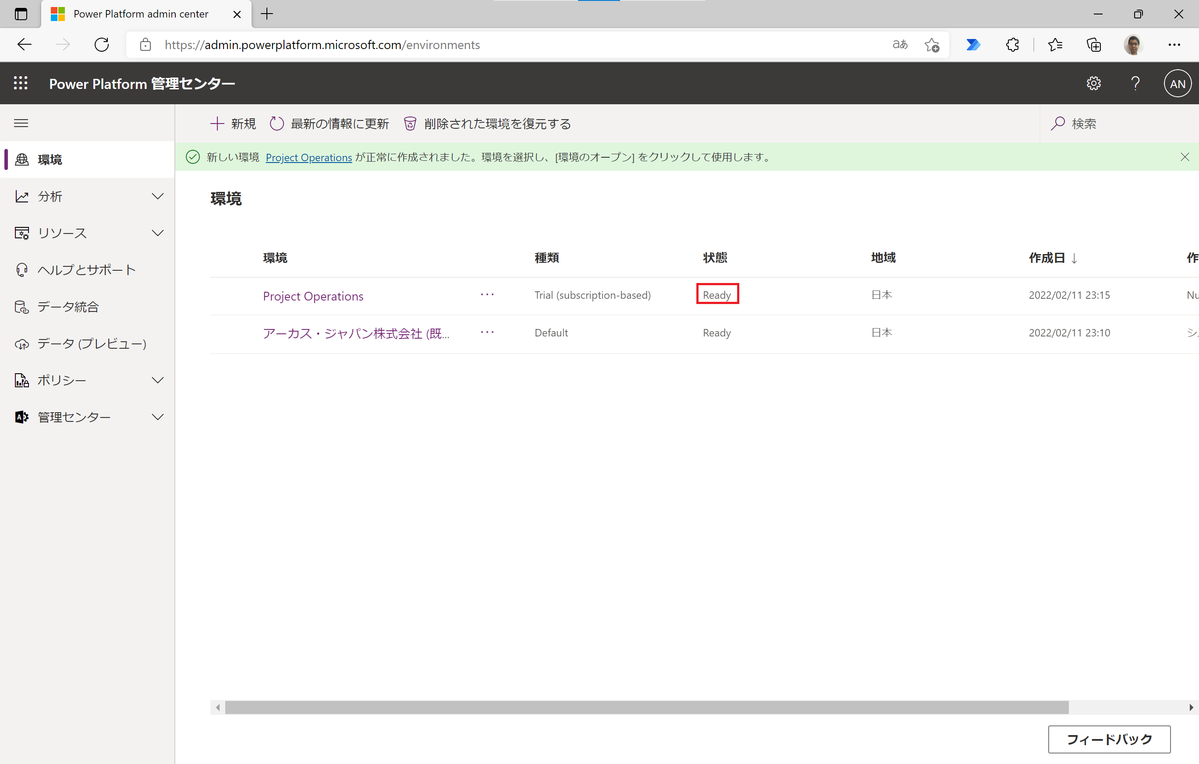1199x764 pixels.
Task: Expand the 分析 chevron
Action: [158, 196]
